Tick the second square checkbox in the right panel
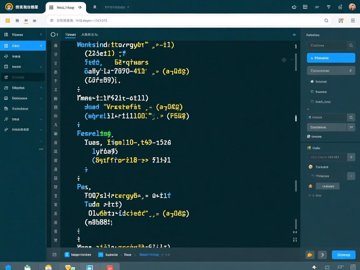The image size is (360, 270). tap(312, 102)
